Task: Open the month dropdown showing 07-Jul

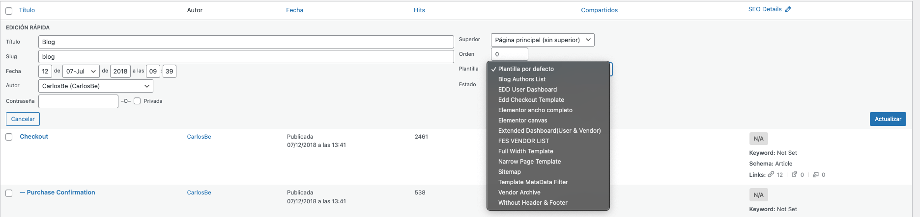Action: click(81, 71)
